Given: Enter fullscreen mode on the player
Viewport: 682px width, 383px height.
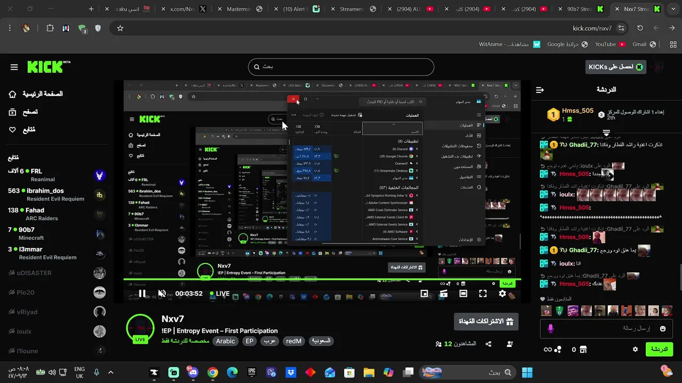Looking at the screenshot, I should click(x=483, y=294).
